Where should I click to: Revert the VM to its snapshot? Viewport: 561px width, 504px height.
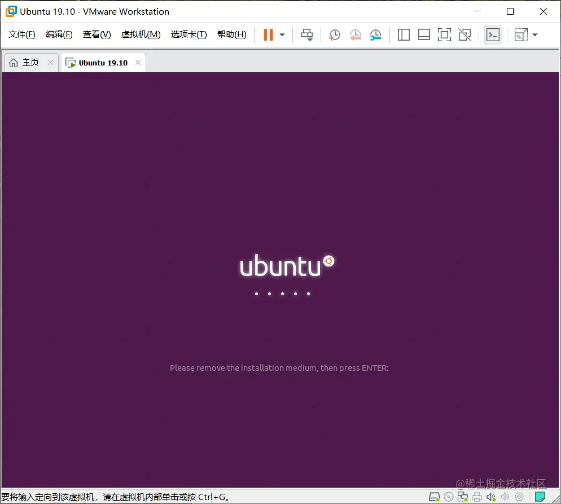(x=355, y=34)
